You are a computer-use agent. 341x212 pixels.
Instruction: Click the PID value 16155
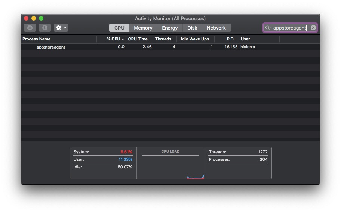(x=231, y=47)
